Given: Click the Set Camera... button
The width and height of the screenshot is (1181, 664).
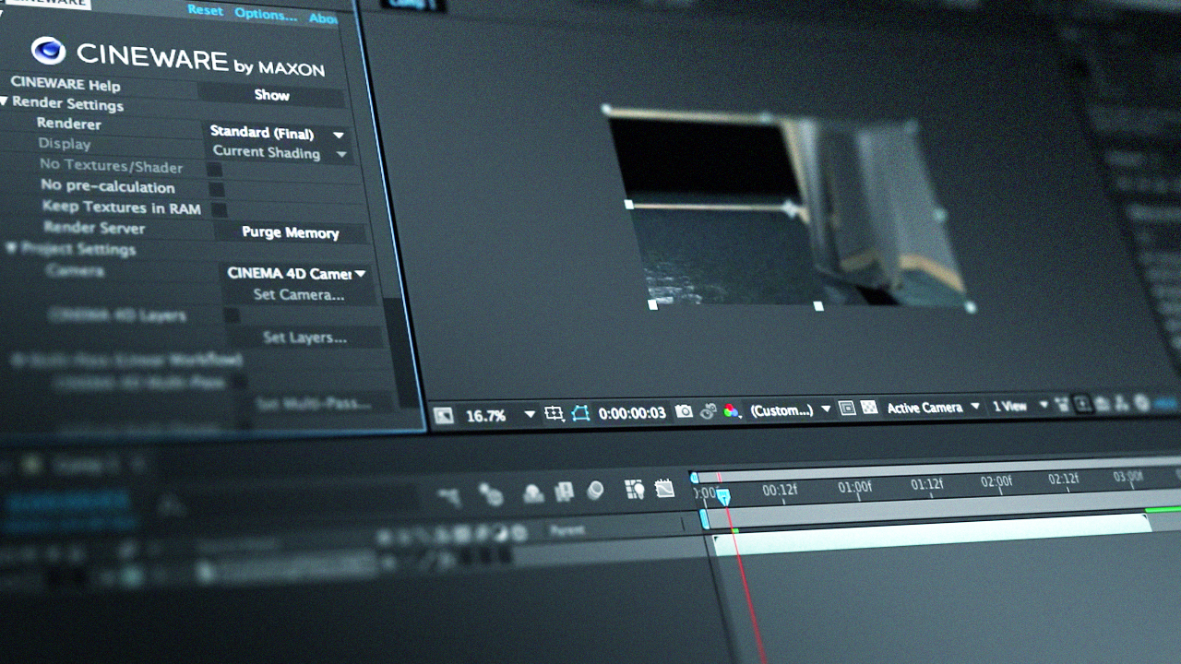Looking at the screenshot, I should point(298,295).
